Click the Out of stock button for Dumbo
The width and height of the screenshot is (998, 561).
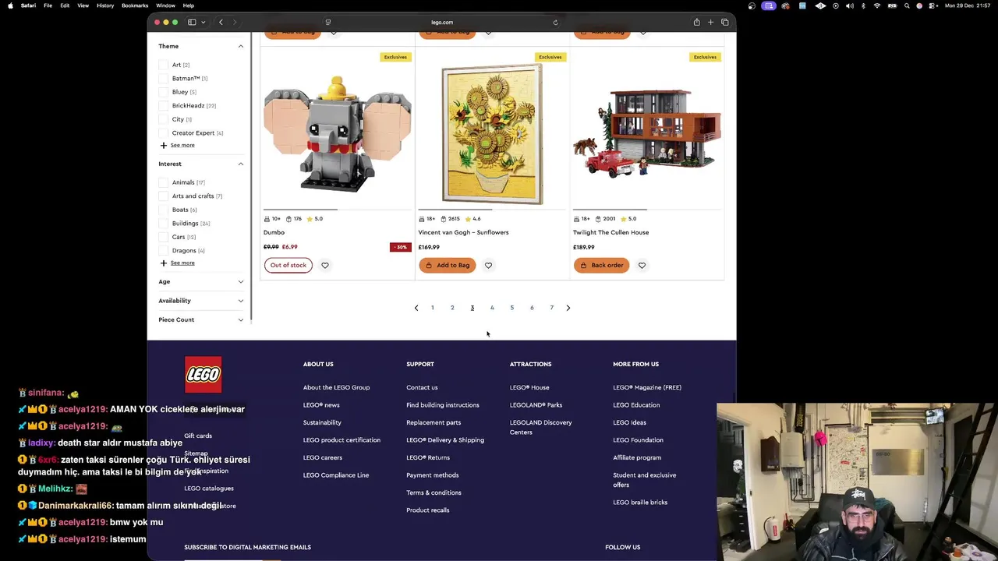pyautogui.click(x=288, y=265)
